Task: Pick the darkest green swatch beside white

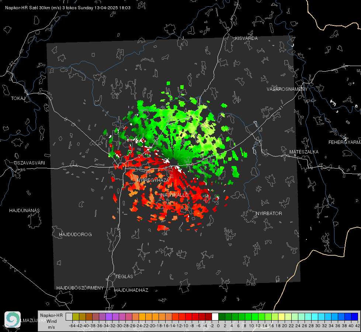Action: (222, 317)
